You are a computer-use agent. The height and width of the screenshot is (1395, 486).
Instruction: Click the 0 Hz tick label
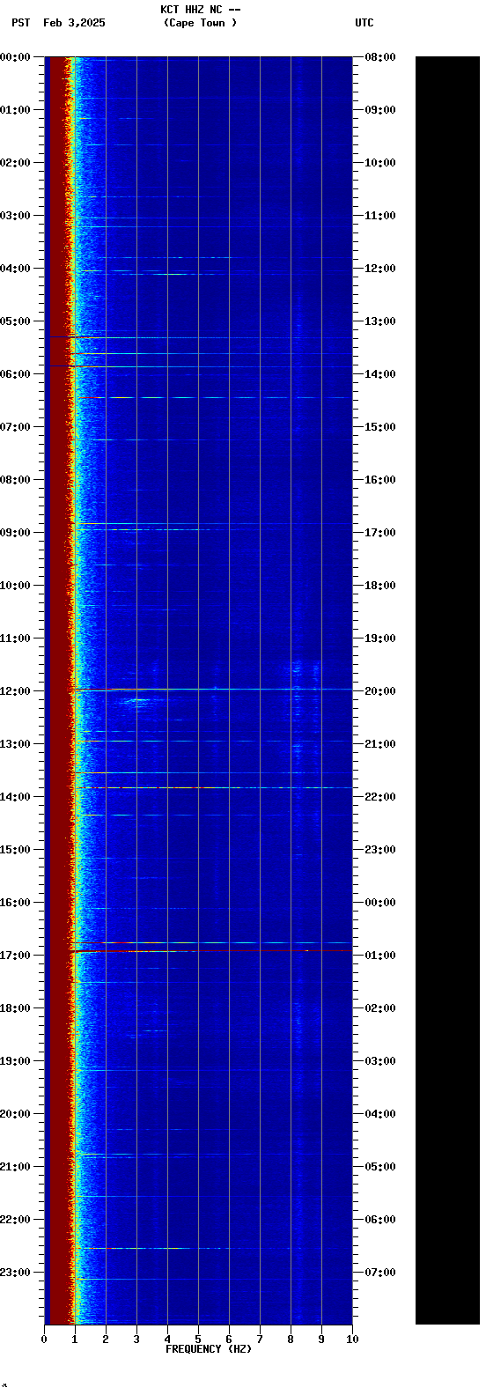pyautogui.click(x=44, y=1340)
